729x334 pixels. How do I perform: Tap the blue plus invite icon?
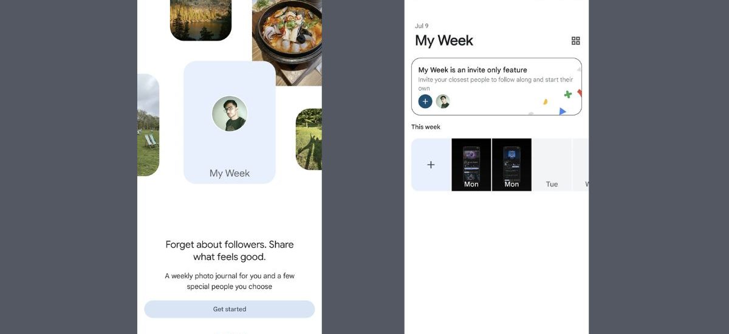coord(425,101)
